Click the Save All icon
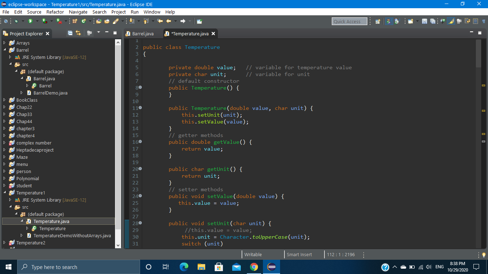Screen dimensions: 488x274 tap(433, 21)
